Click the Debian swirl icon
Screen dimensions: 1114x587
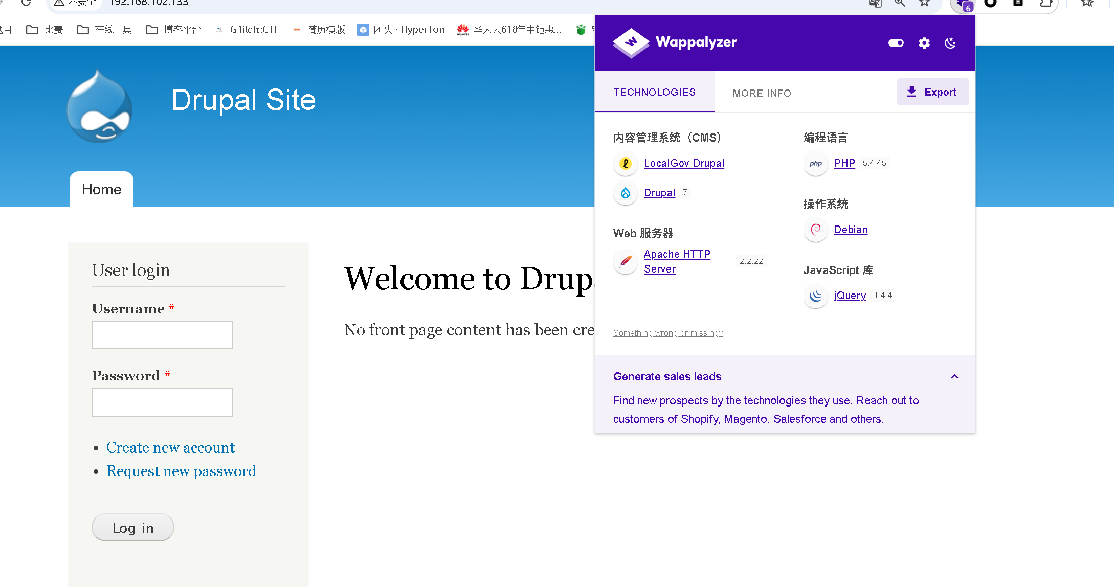[815, 230]
